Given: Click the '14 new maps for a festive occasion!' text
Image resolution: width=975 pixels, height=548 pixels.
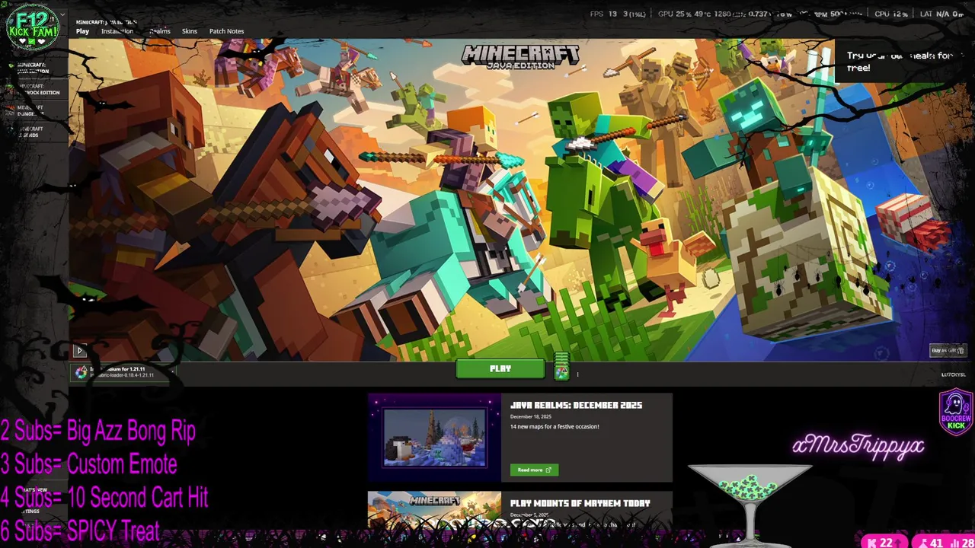Looking at the screenshot, I should point(555,427).
